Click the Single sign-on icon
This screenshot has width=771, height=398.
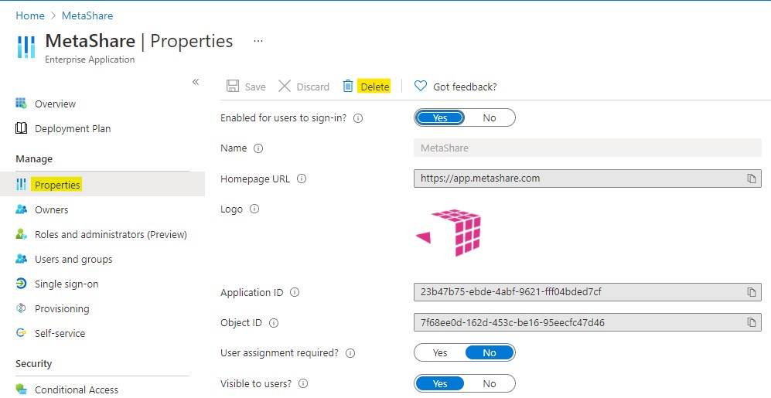pyautogui.click(x=21, y=284)
